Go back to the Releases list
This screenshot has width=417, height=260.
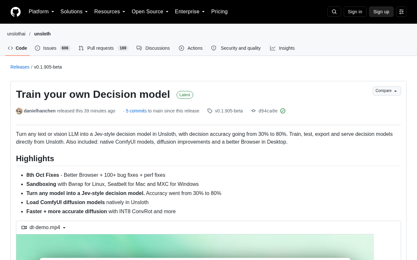point(20,67)
